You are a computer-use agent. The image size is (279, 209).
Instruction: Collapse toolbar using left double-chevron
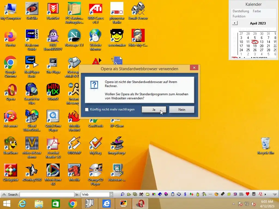click(4, 194)
